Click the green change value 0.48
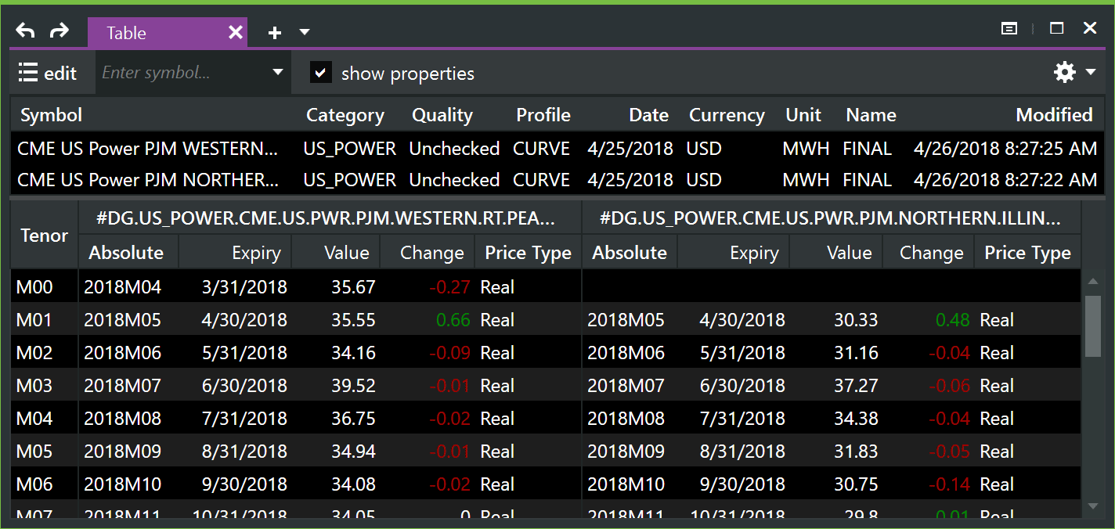This screenshot has width=1115, height=529. coord(953,320)
